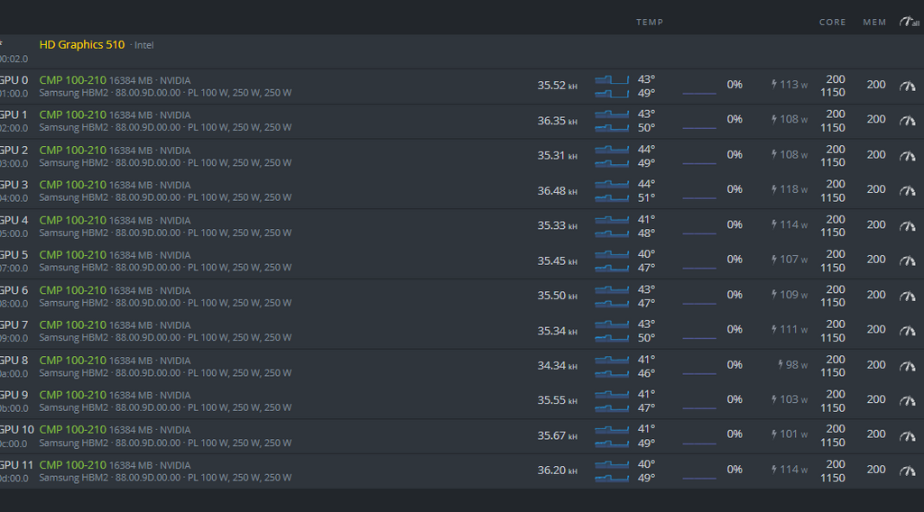This screenshot has width=924, height=512.
Task: Click the speedometer icon in GPU 6 row
Action: click(907, 296)
